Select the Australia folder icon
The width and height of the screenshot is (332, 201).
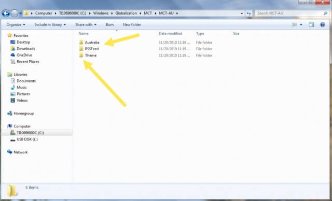81,42
